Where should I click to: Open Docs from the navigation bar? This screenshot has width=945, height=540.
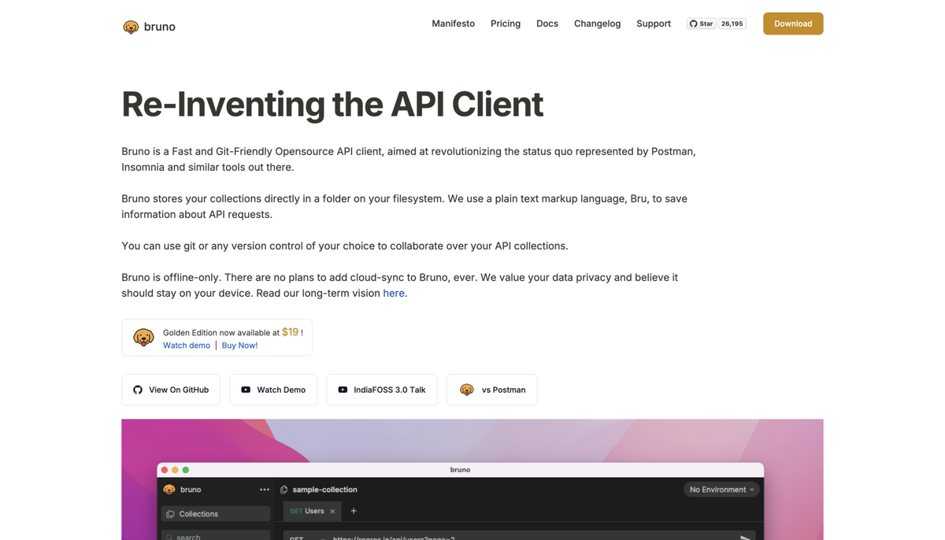click(x=547, y=24)
